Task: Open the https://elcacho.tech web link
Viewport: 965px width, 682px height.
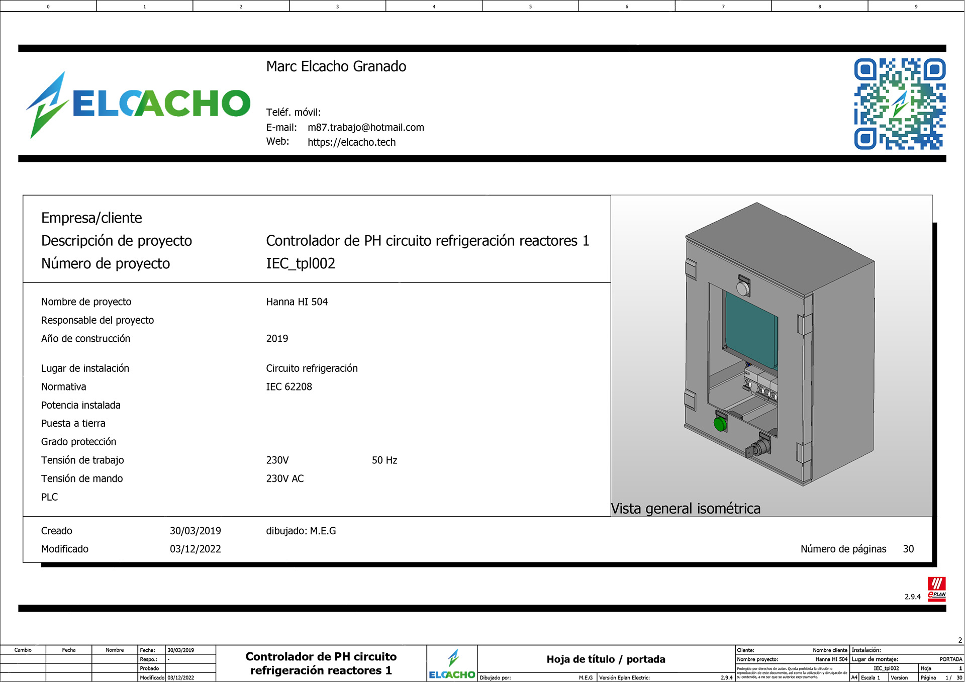Action: coord(351,142)
